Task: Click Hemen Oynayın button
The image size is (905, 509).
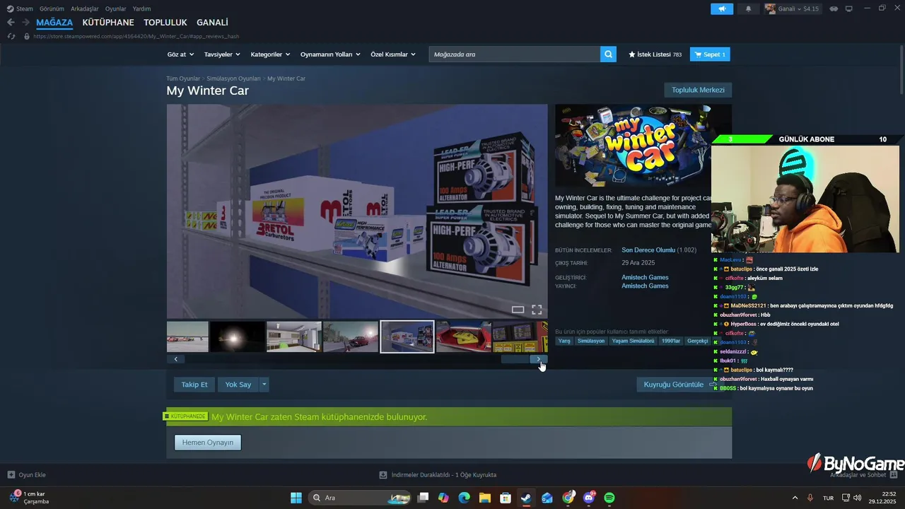Action: click(208, 443)
